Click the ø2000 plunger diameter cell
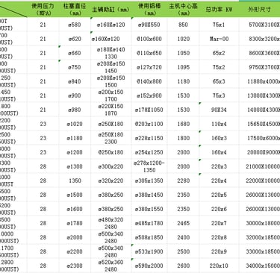The width and height of the screenshot is (280, 273). [x=75, y=237]
